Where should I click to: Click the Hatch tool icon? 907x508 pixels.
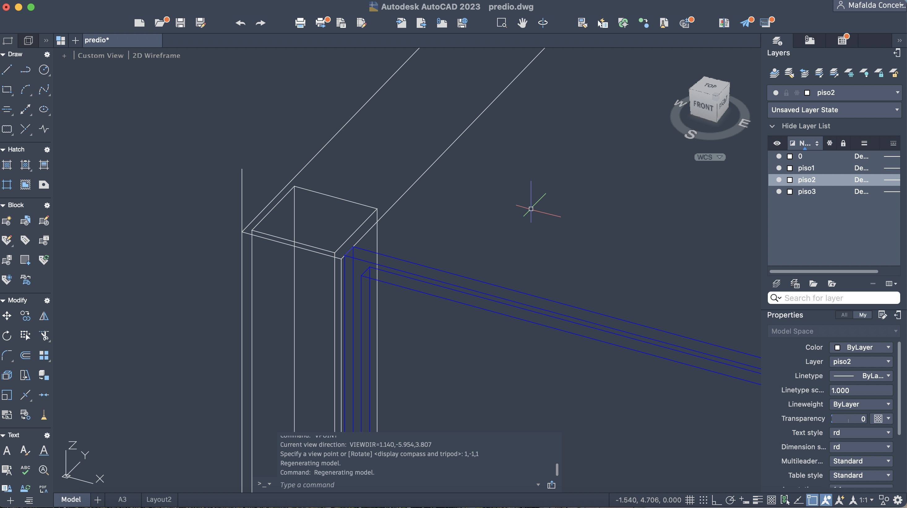(x=7, y=165)
